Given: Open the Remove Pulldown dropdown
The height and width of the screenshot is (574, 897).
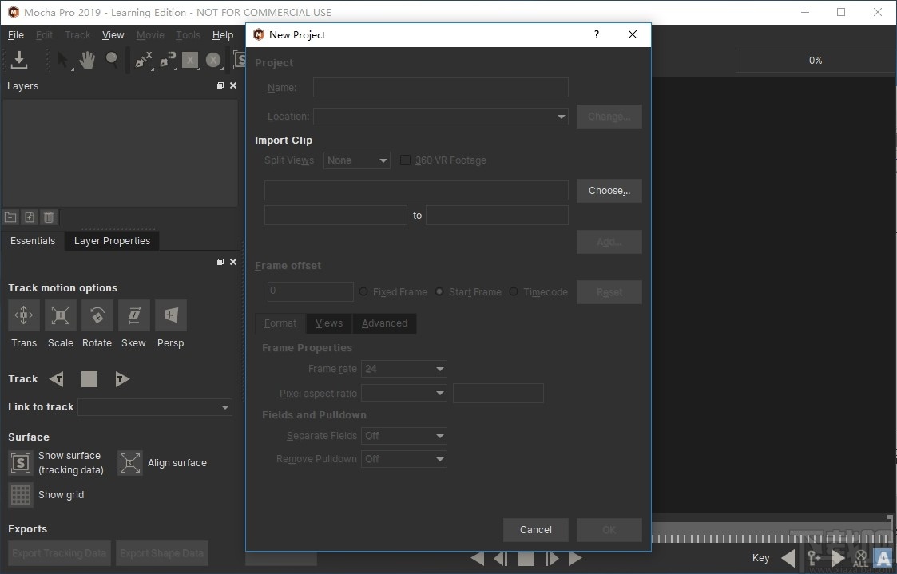Looking at the screenshot, I should (404, 459).
